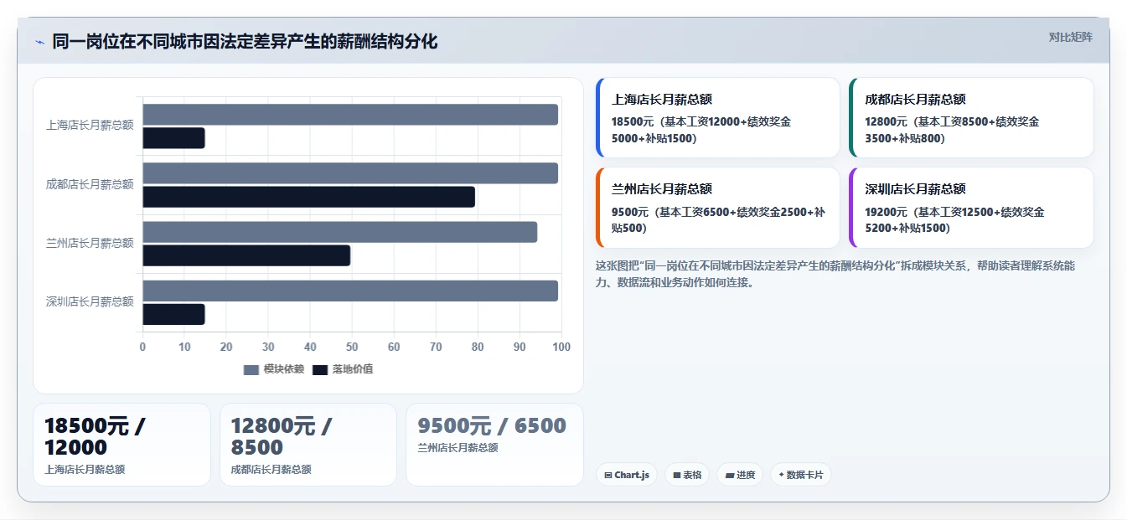Screen dimensions: 1127x520
Task: Click the x-axis tick value 0
Action: pos(142,347)
